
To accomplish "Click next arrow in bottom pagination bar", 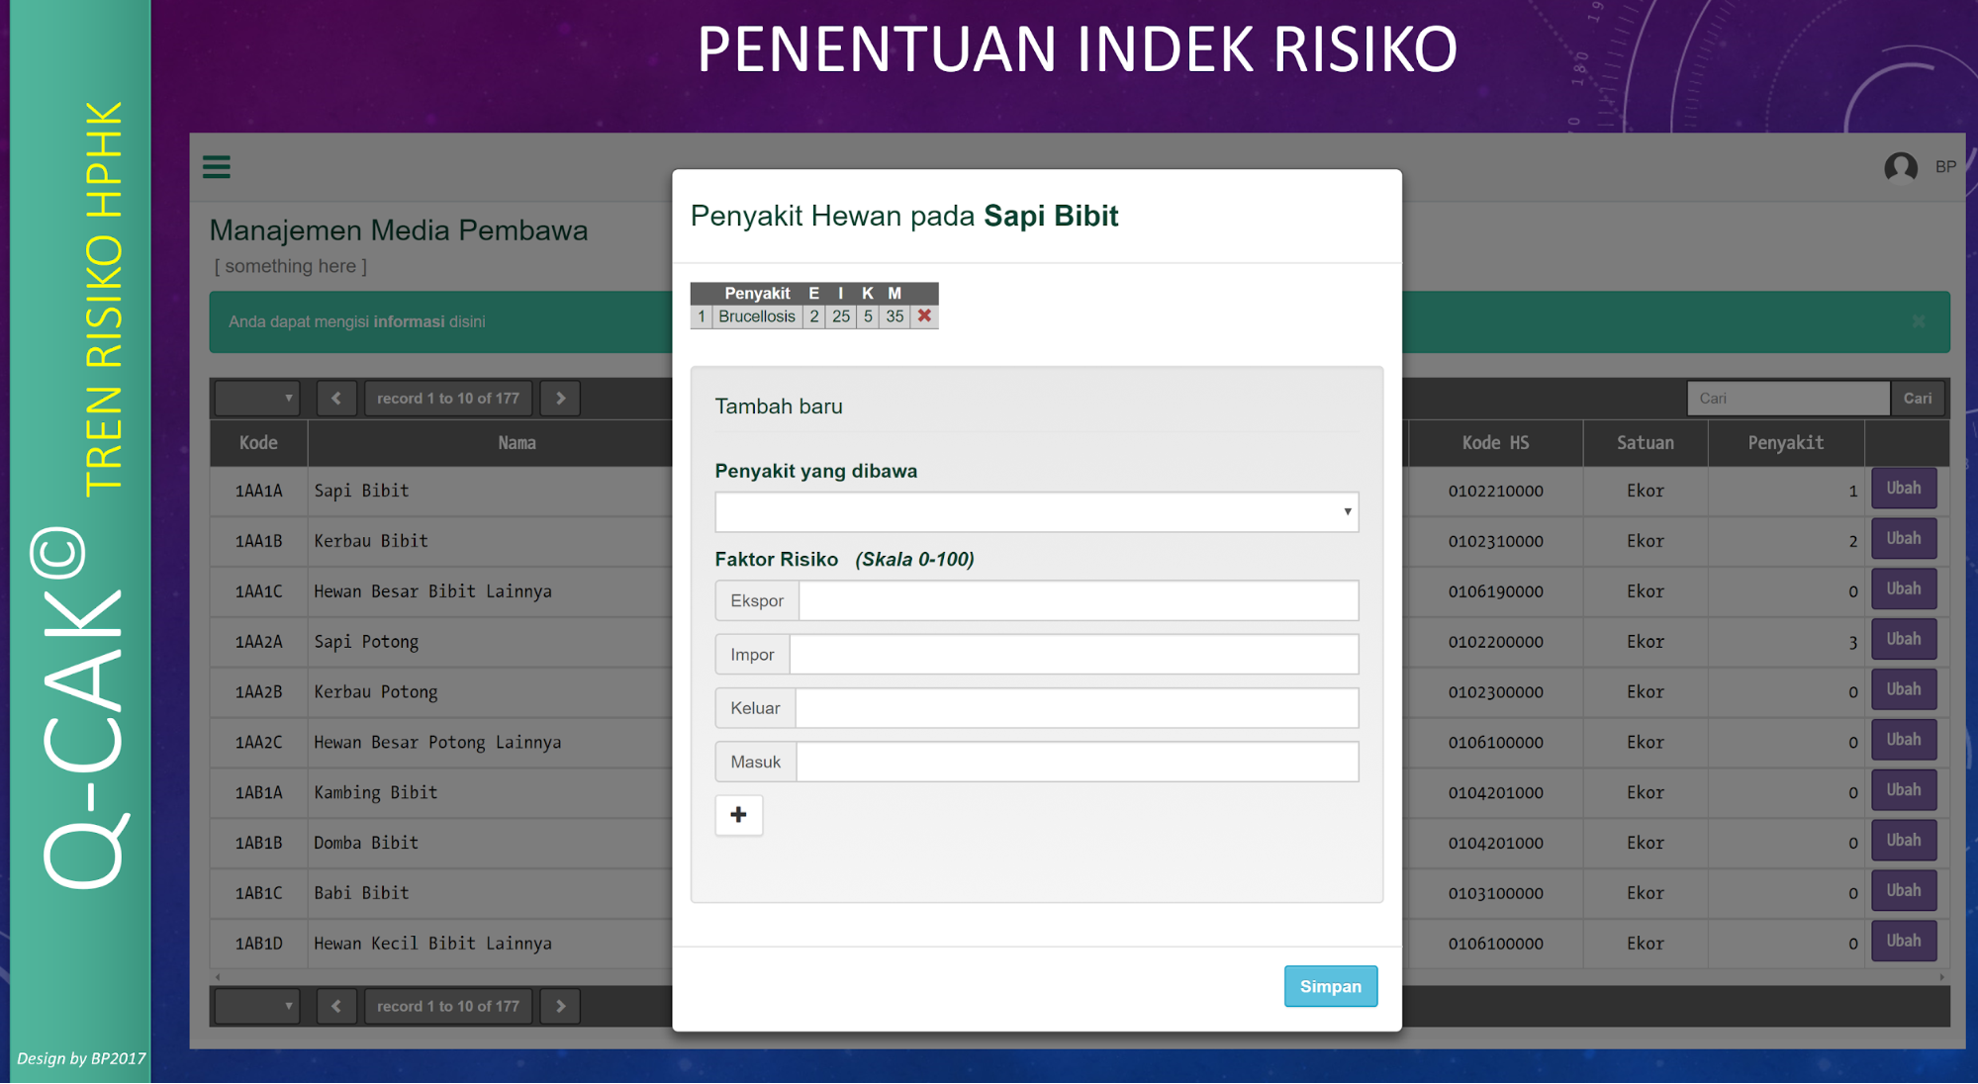I will tap(560, 1006).
